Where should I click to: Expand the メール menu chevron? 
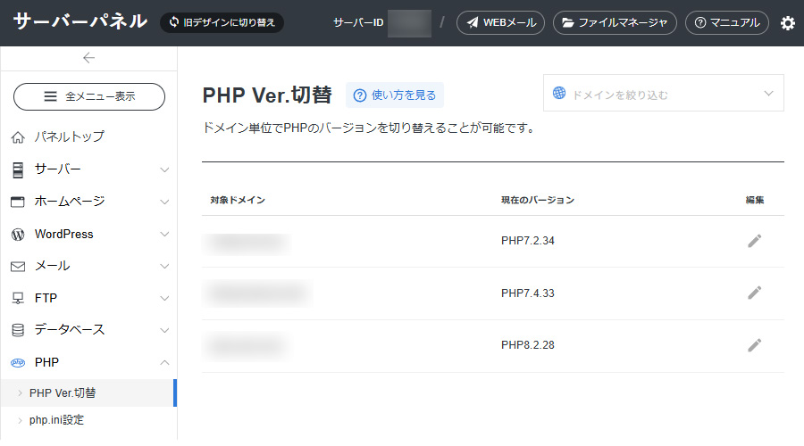[x=164, y=266]
